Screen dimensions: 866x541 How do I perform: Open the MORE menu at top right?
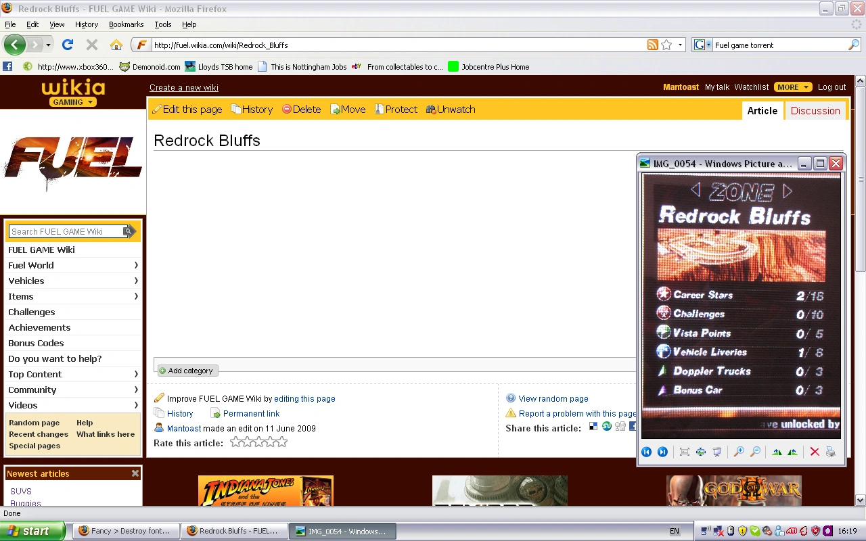coord(792,87)
